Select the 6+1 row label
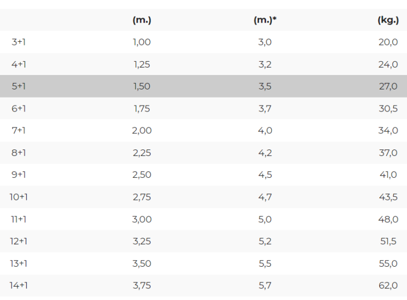 (18, 109)
